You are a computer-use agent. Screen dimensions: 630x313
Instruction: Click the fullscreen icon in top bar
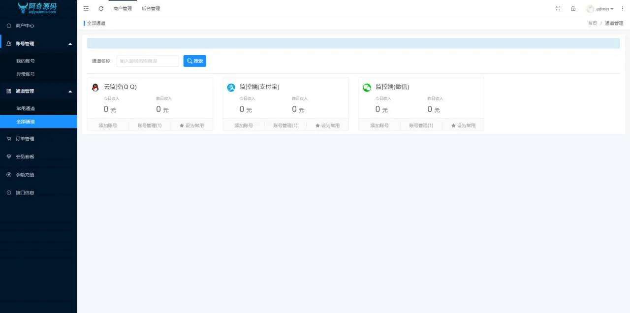(x=558, y=8)
